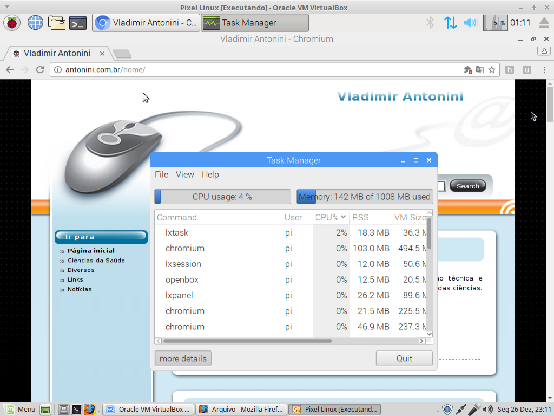Sort processes by RSS column header

[x=371, y=217]
